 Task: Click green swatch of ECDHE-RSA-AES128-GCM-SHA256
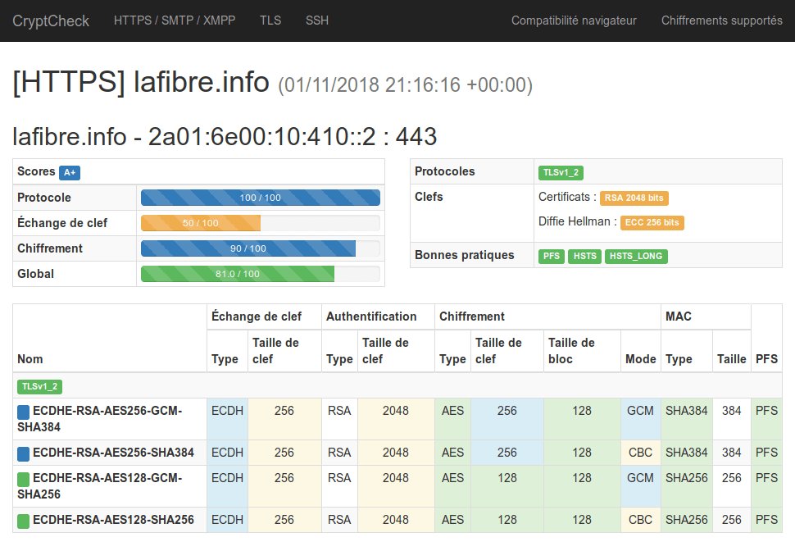23,479
